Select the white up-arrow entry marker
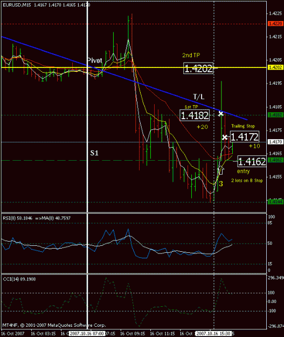The image size is (284, 337). click(x=221, y=170)
